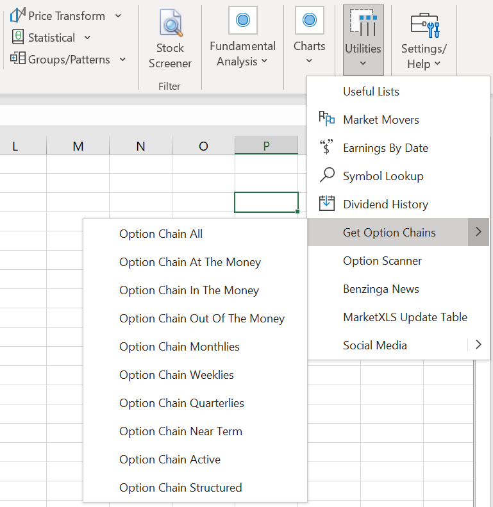493x507 pixels.
Task: Expand the Statistical dropdown arrow
Action: [87, 38]
